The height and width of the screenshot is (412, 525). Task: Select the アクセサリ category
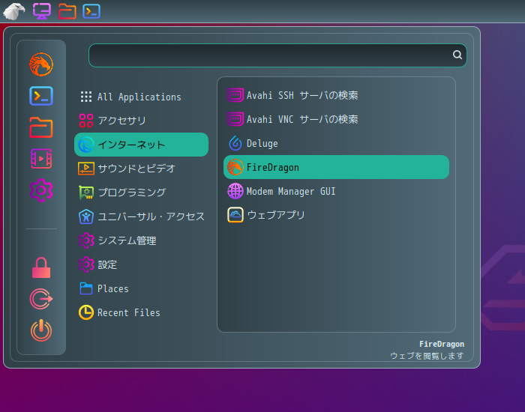(141, 121)
